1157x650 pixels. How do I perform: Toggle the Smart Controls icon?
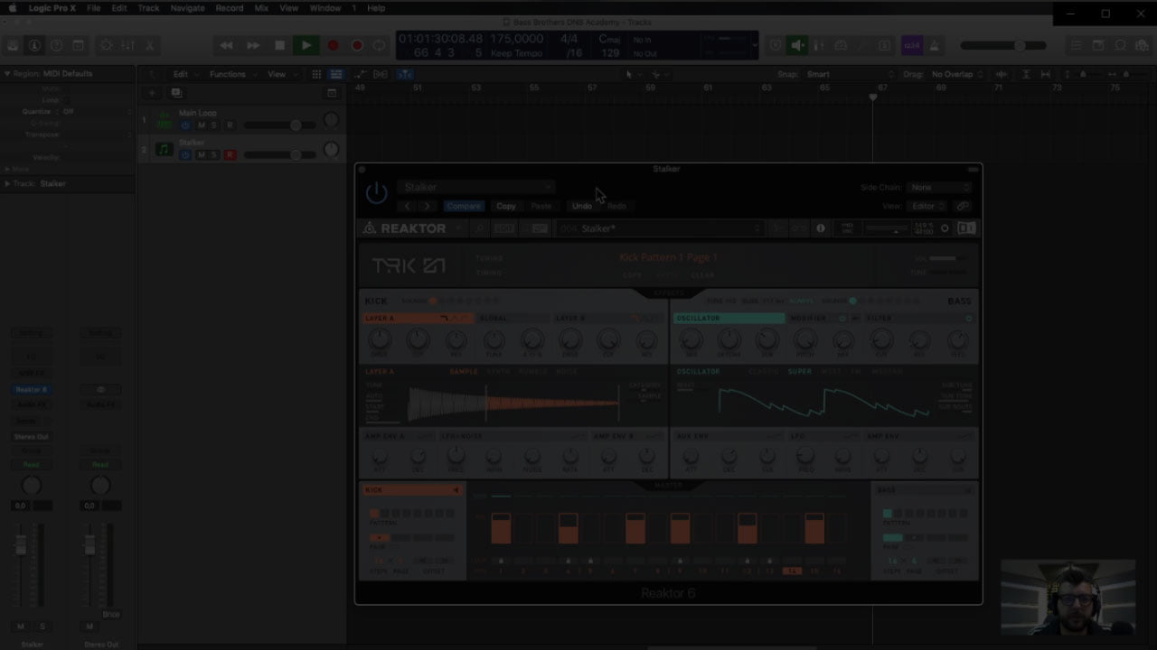pos(106,45)
